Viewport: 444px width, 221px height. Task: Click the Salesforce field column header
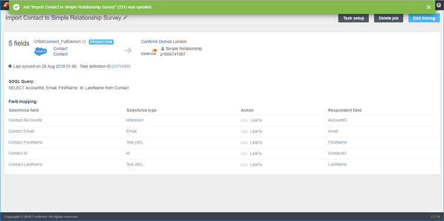pyautogui.click(x=23, y=110)
